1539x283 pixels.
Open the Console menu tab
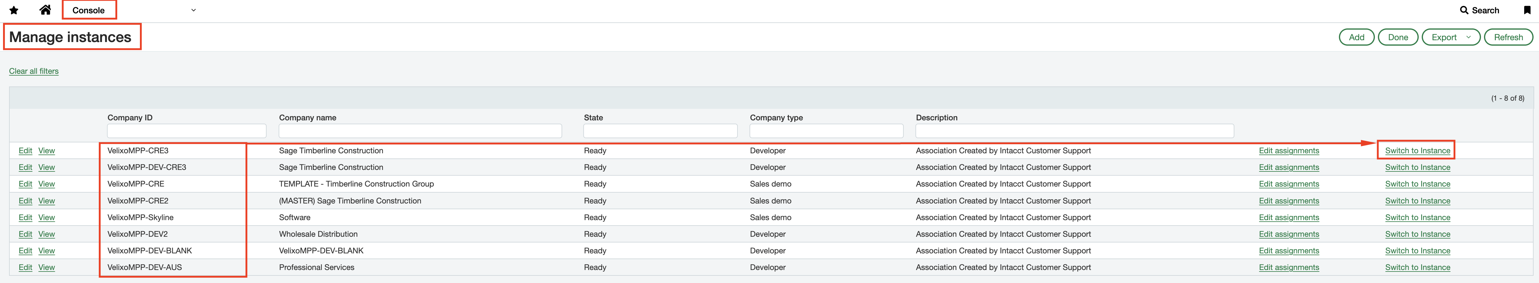point(89,10)
